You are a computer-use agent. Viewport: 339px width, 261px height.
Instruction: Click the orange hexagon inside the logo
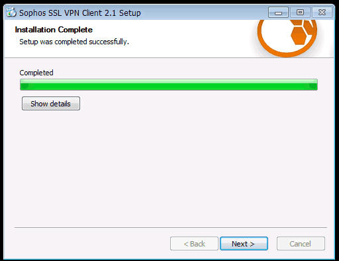click(x=299, y=36)
